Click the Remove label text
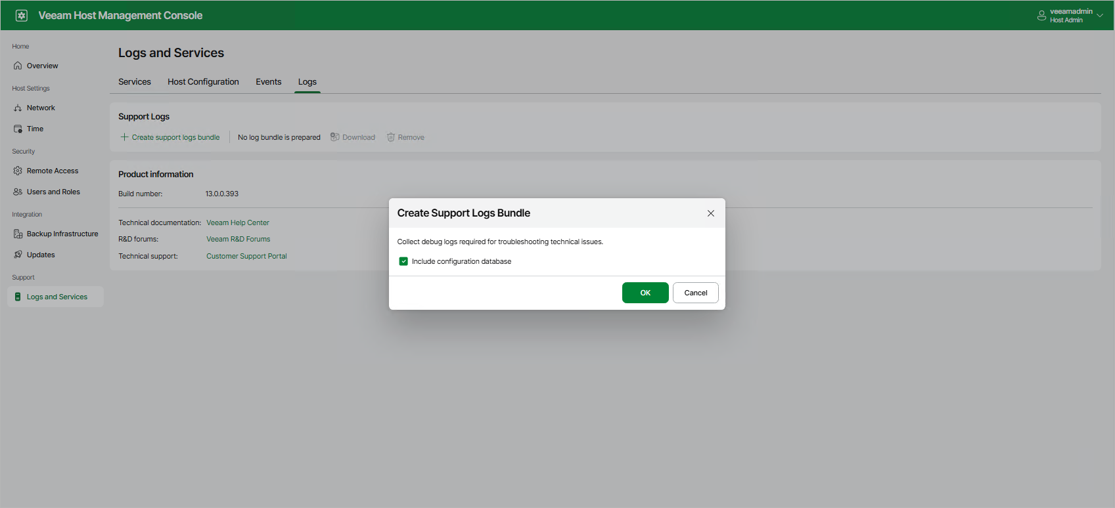1115x508 pixels. tap(411, 137)
